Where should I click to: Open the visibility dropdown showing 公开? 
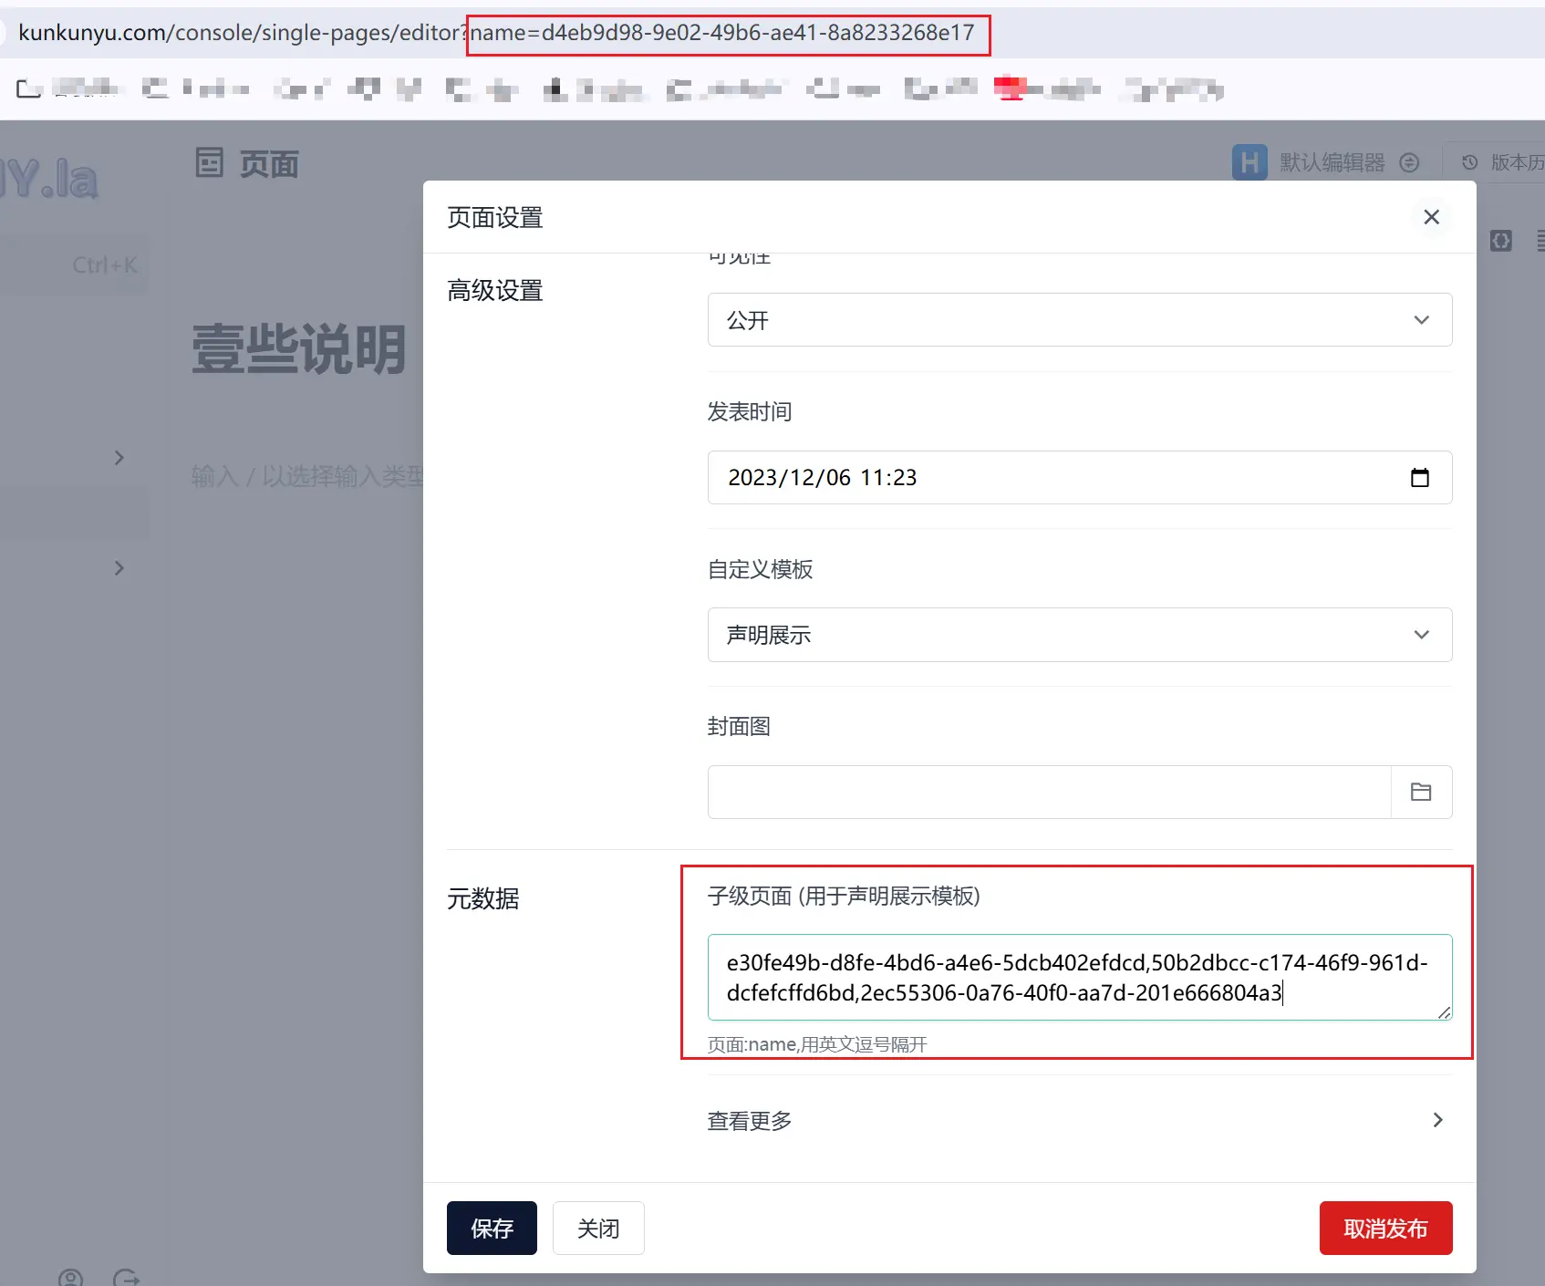pos(1079,319)
